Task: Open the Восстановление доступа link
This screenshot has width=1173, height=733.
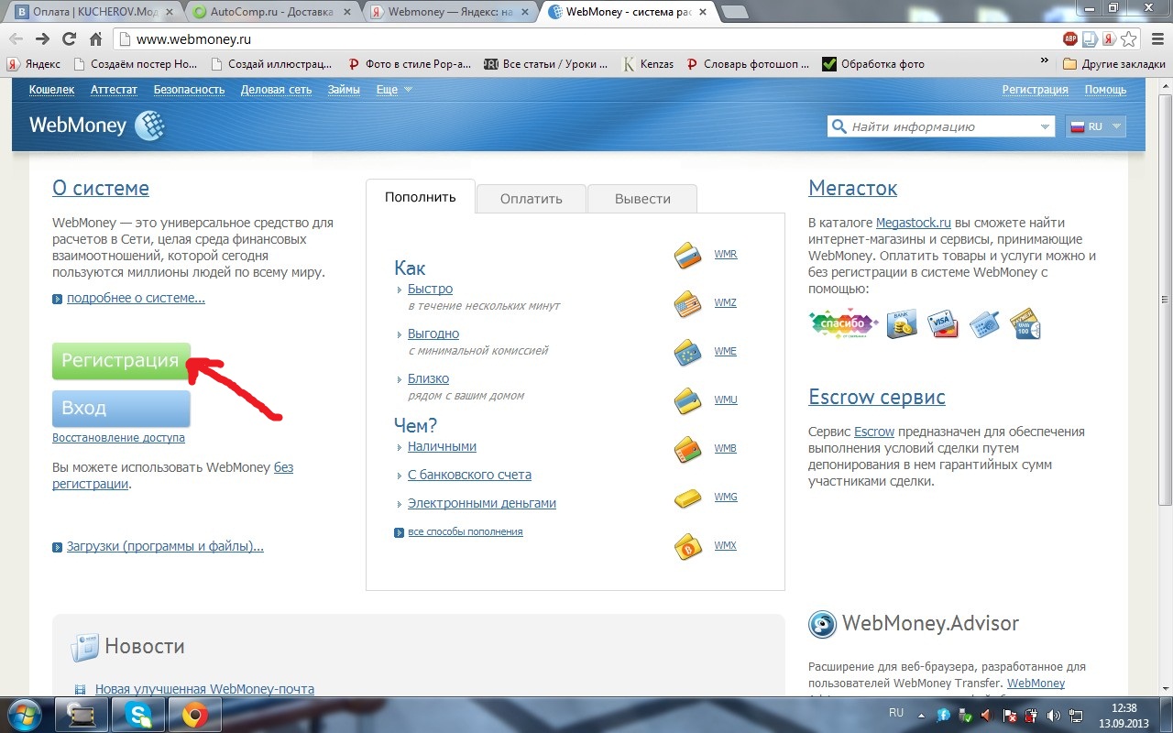Action: point(118,438)
